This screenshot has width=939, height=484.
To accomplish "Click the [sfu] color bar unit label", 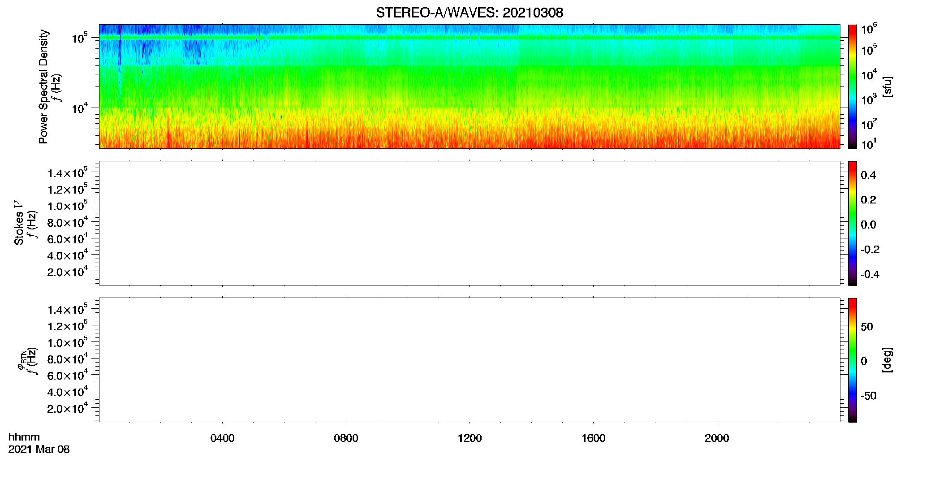I will point(887,86).
